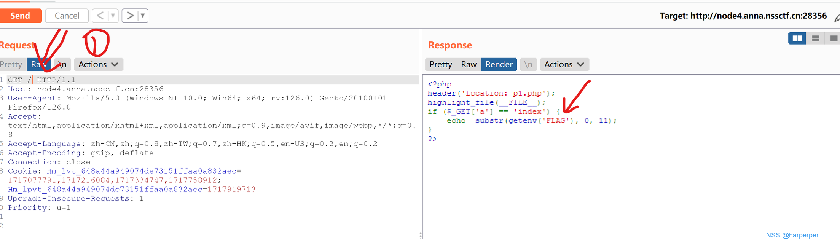The width and height of the screenshot is (840, 239).
Task: Switch to side-by-side layout view
Action: (797, 38)
